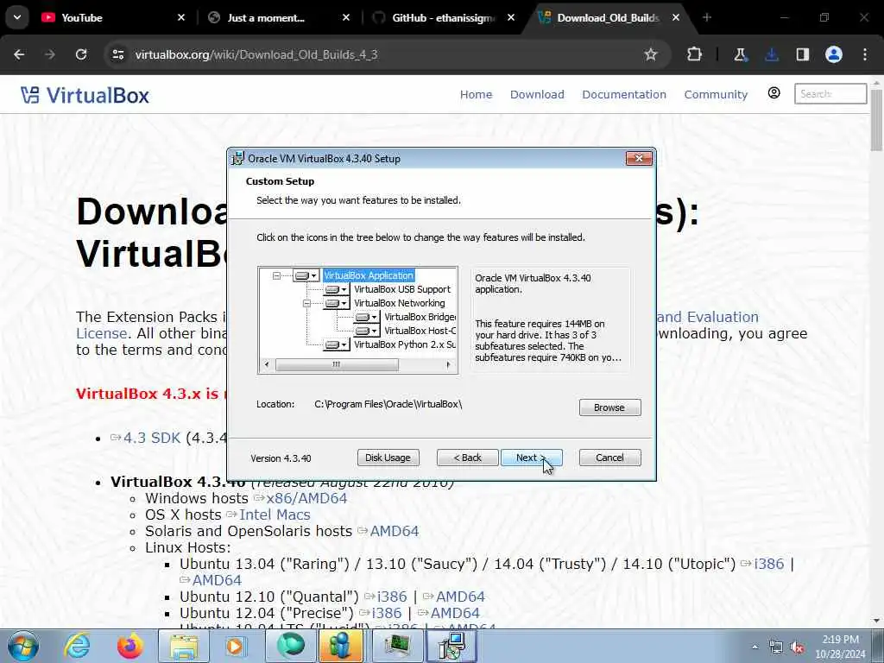Open the Download menu on VirtualBox site
Viewport: 884px width, 663px height.
click(x=537, y=95)
